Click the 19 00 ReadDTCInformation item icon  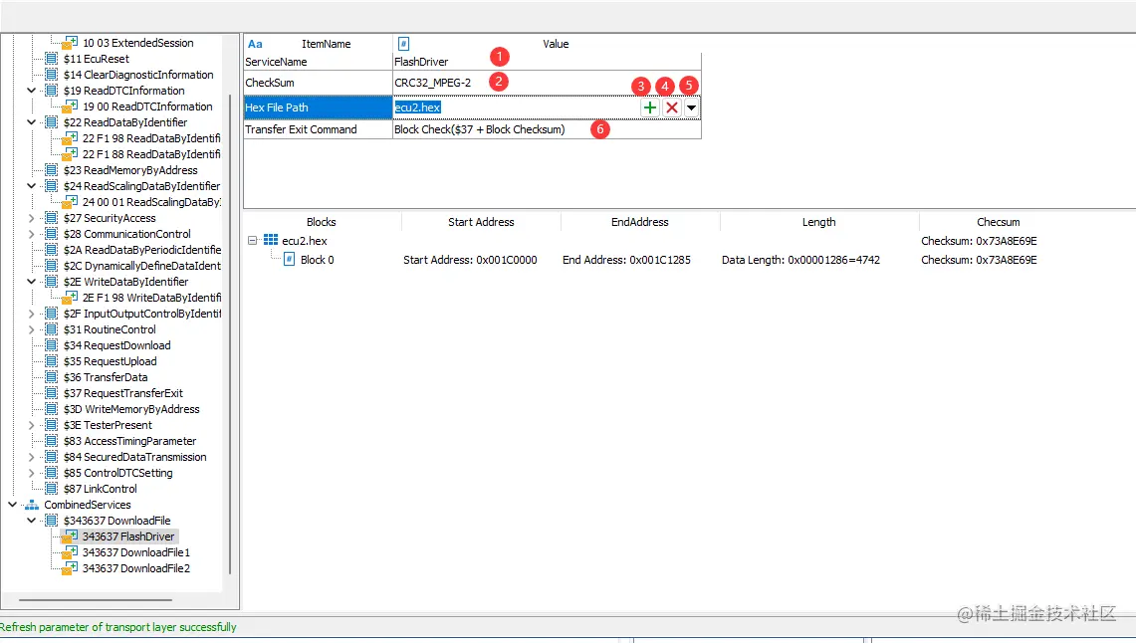[71, 107]
